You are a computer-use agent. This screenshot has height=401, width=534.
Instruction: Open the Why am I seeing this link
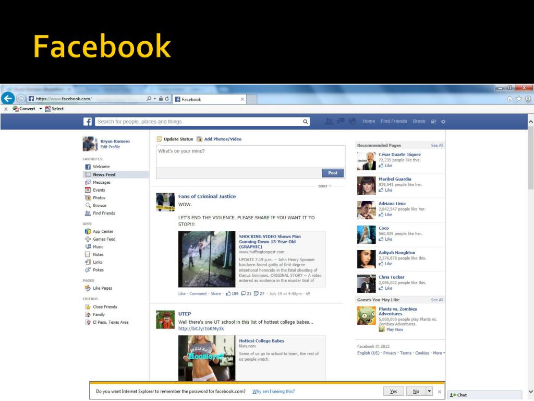pyautogui.click(x=273, y=392)
